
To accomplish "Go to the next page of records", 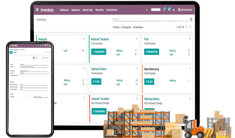I will (x=190, y=27).
